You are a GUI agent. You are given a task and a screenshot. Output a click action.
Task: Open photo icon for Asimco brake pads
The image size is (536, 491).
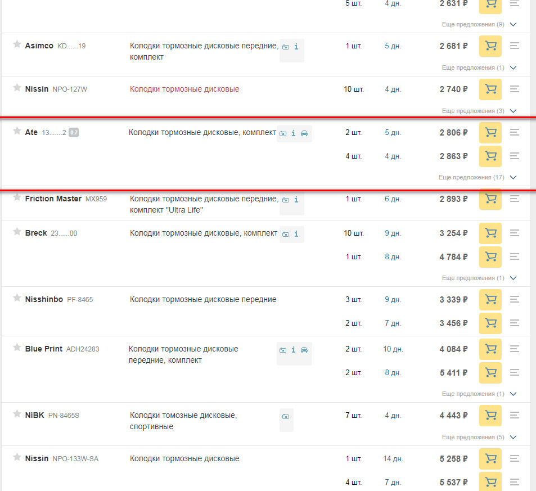point(286,47)
